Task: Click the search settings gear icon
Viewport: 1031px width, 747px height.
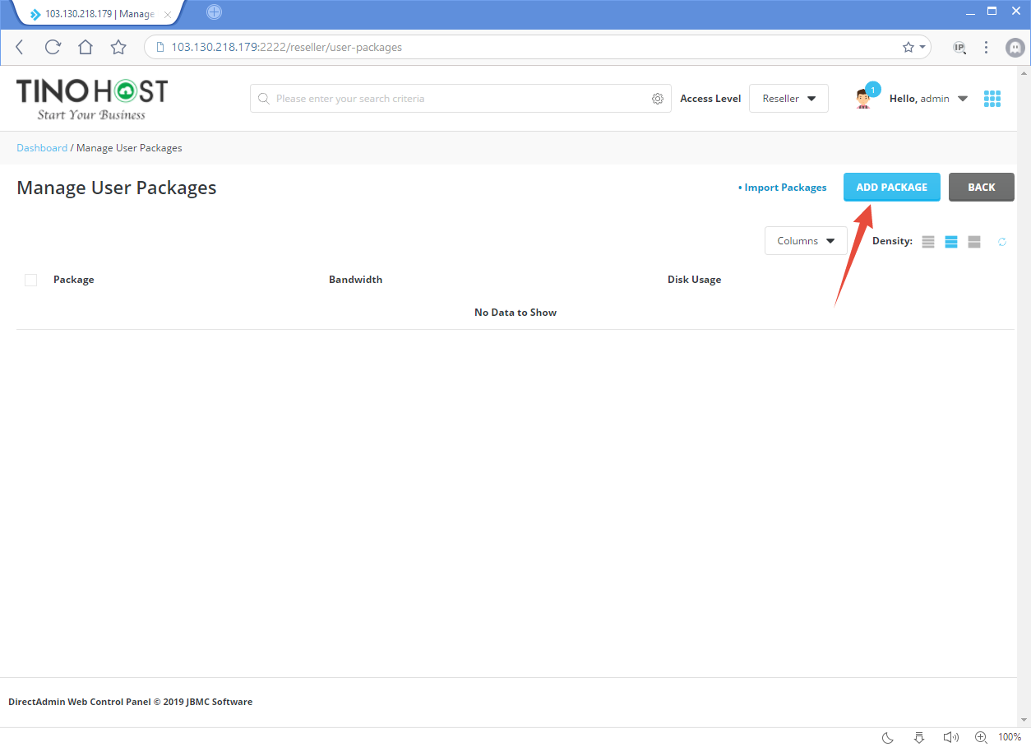Action: point(657,99)
